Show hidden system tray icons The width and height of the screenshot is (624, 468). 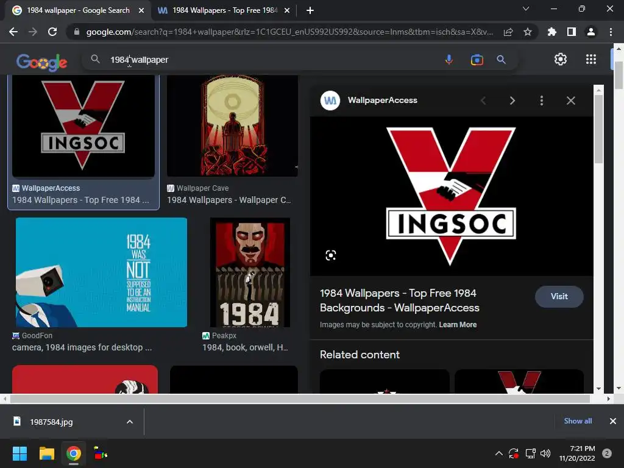[x=498, y=453]
